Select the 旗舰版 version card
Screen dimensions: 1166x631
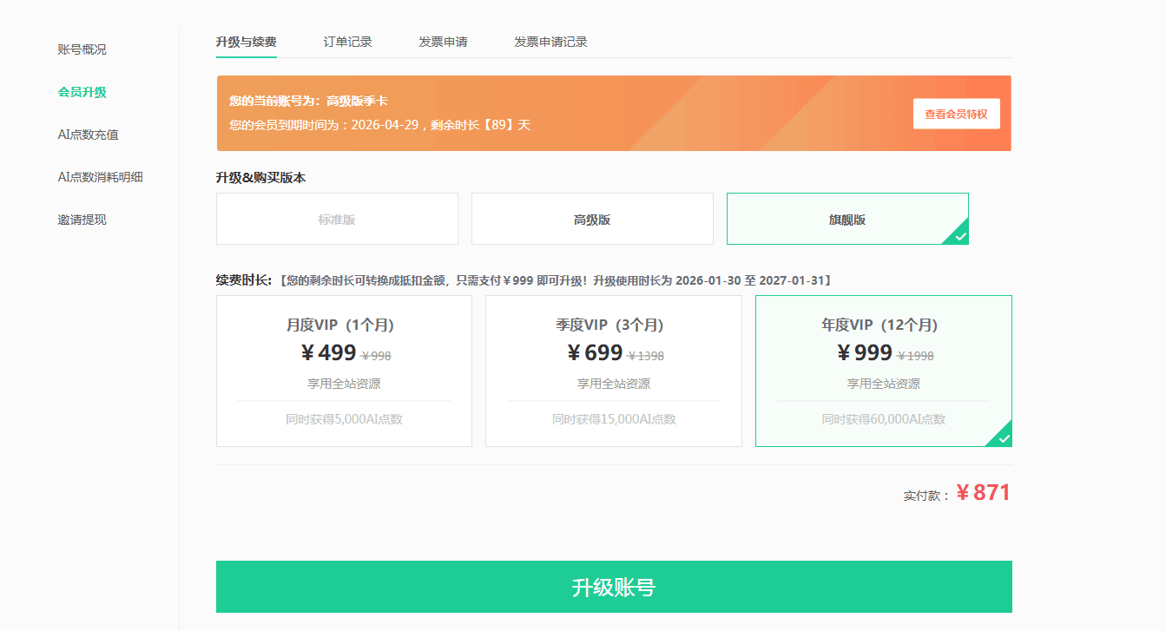[847, 220]
